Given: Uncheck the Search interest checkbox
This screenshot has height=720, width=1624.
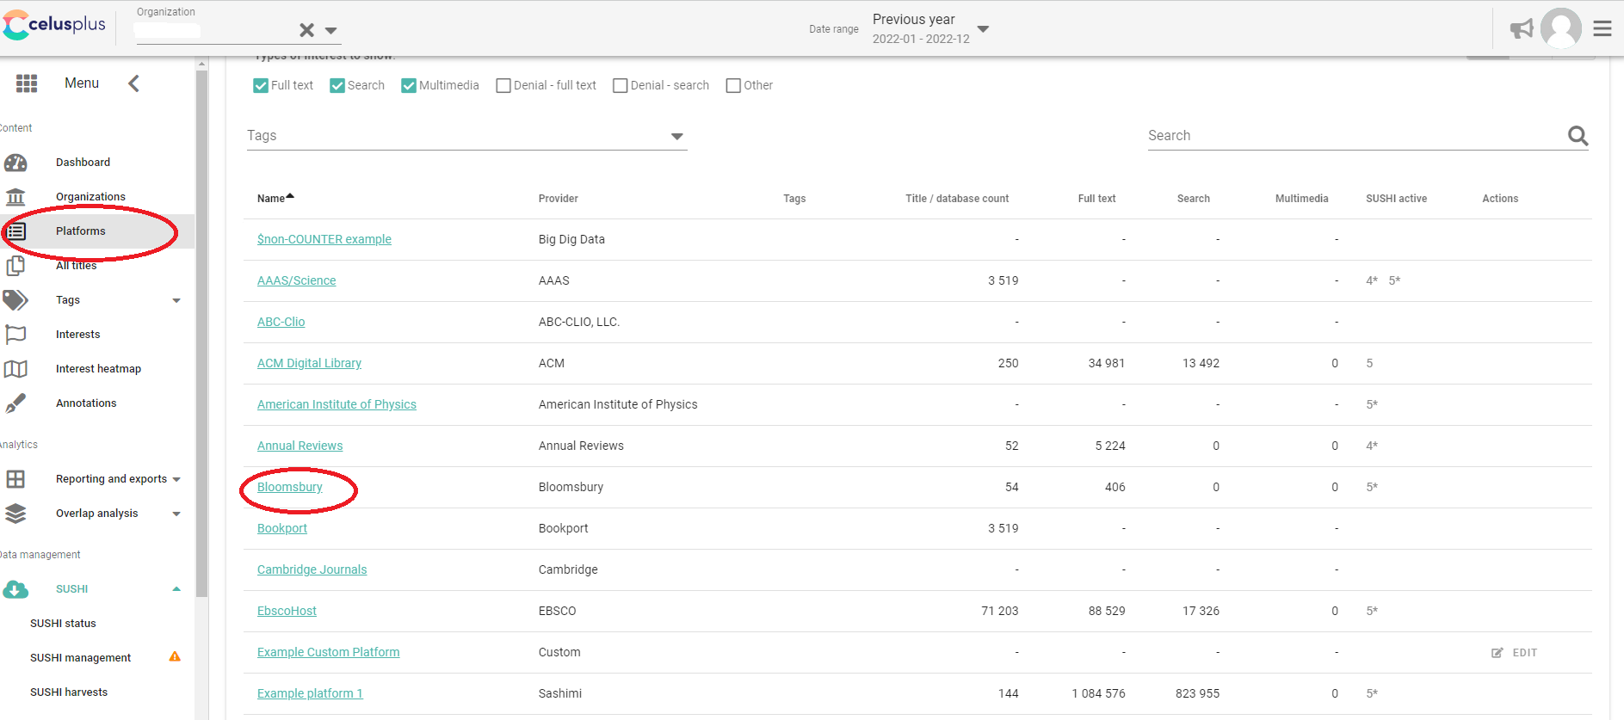Looking at the screenshot, I should [x=337, y=85].
